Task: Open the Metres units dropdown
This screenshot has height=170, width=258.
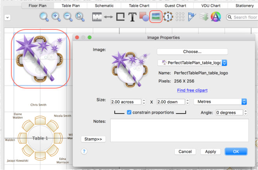Action: point(220,102)
